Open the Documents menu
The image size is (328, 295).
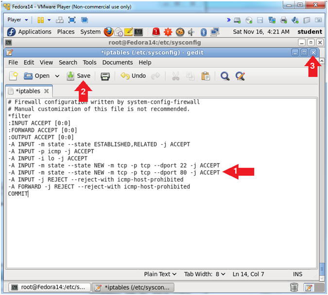pyautogui.click(x=118, y=62)
